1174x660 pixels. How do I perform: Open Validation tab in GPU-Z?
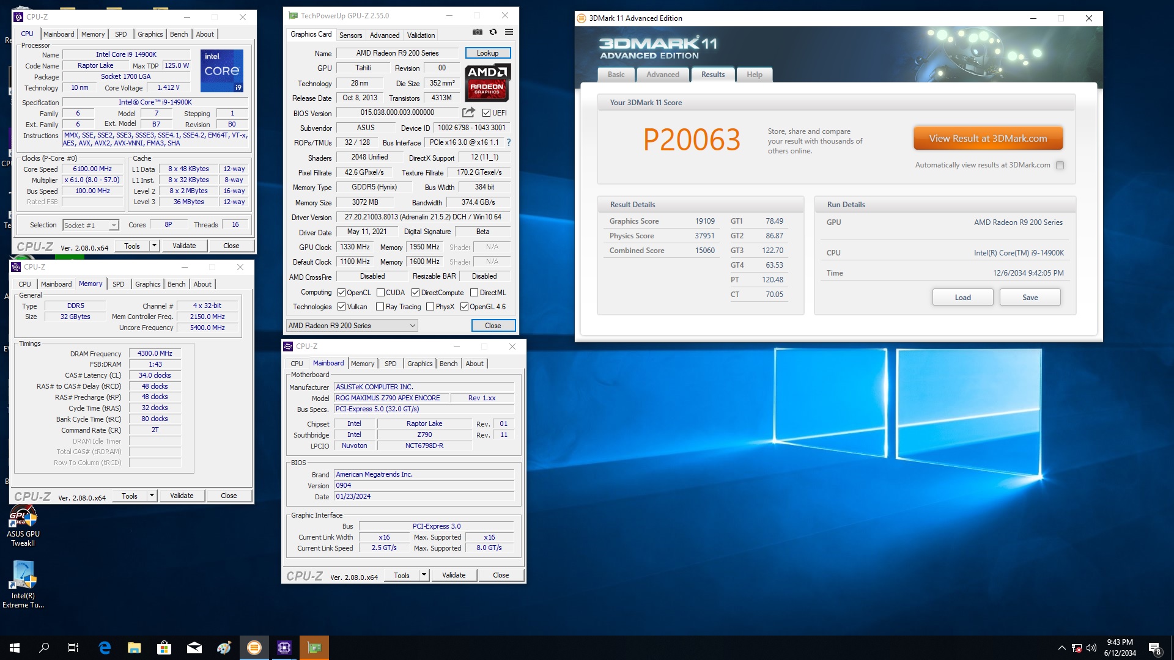tap(421, 35)
